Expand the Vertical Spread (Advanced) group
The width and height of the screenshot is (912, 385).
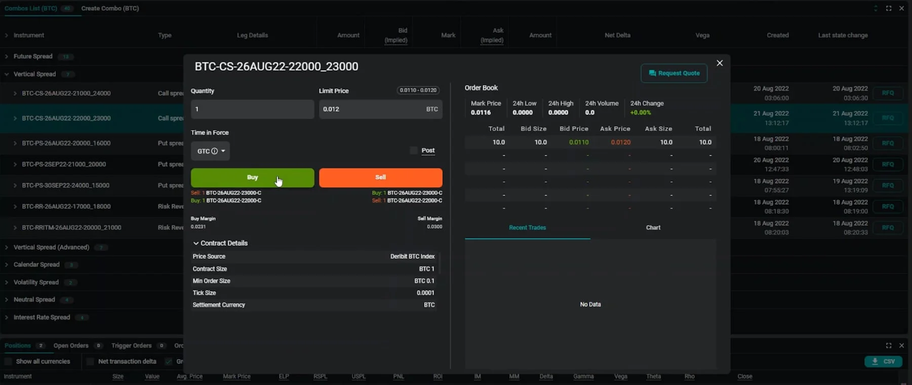7,247
